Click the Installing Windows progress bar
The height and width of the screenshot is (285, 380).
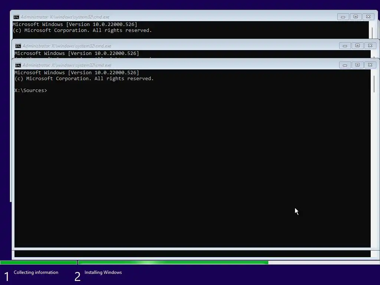click(x=229, y=263)
